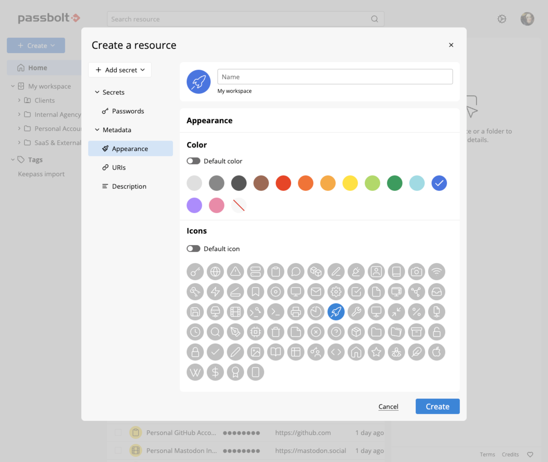
Task: Go to the Description section
Action: click(x=129, y=186)
